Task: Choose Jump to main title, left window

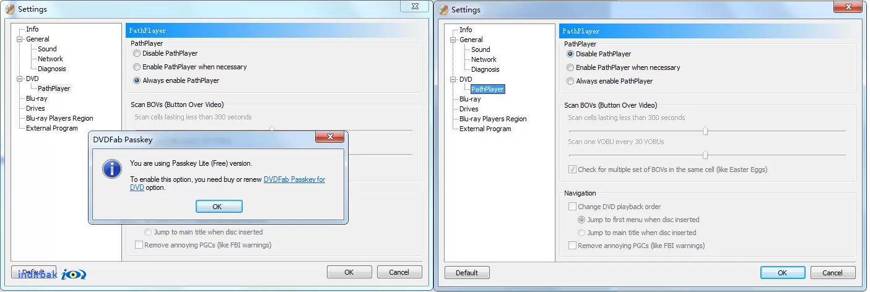Action: (203, 232)
